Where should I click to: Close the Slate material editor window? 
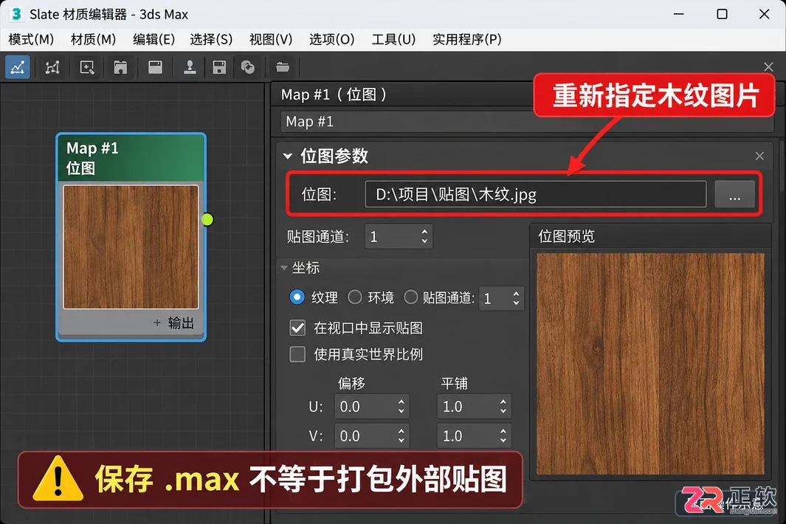(x=765, y=14)
